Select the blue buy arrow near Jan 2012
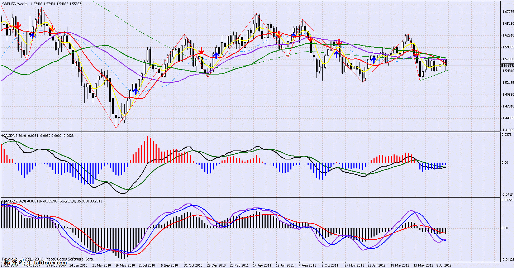The image size is (514, 268). pyautogui.click(x=374, y=59)
